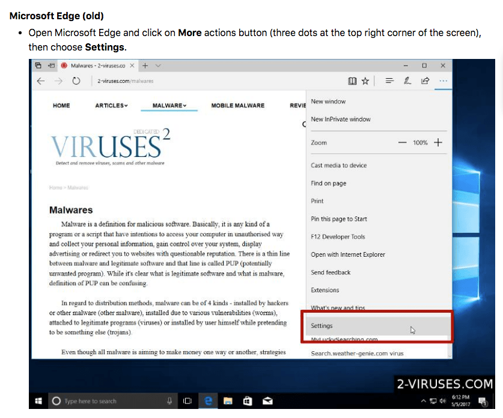The image size is (503, 418).
Task: Click the network tray icon
Action: tap(433, 401)
